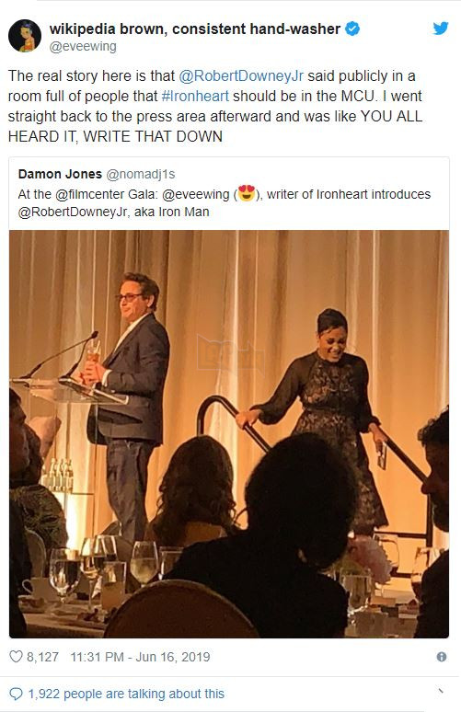Open the eveewing profile avatar

[x=25, y=36]
